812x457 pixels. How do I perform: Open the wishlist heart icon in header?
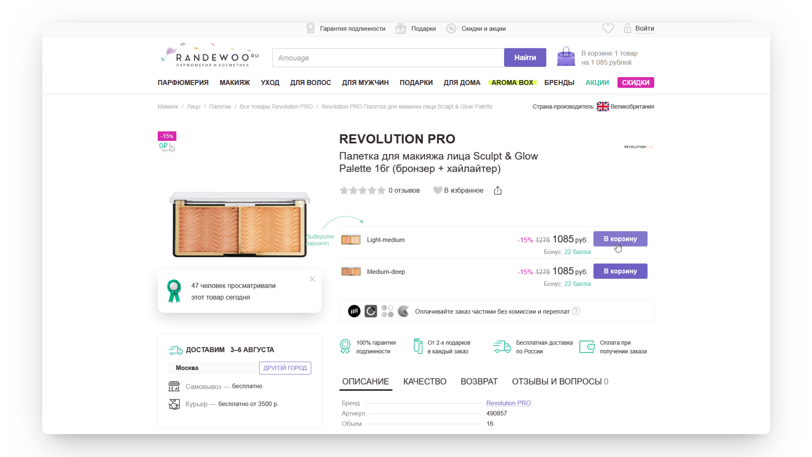tap(608, 28)
